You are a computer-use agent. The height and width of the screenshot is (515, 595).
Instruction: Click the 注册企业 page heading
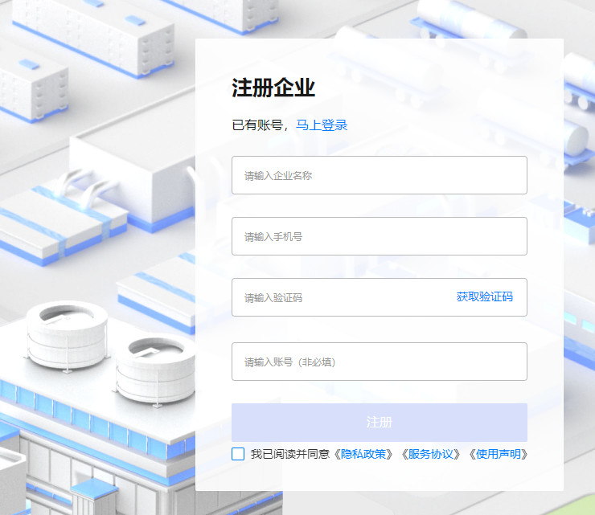273,88
